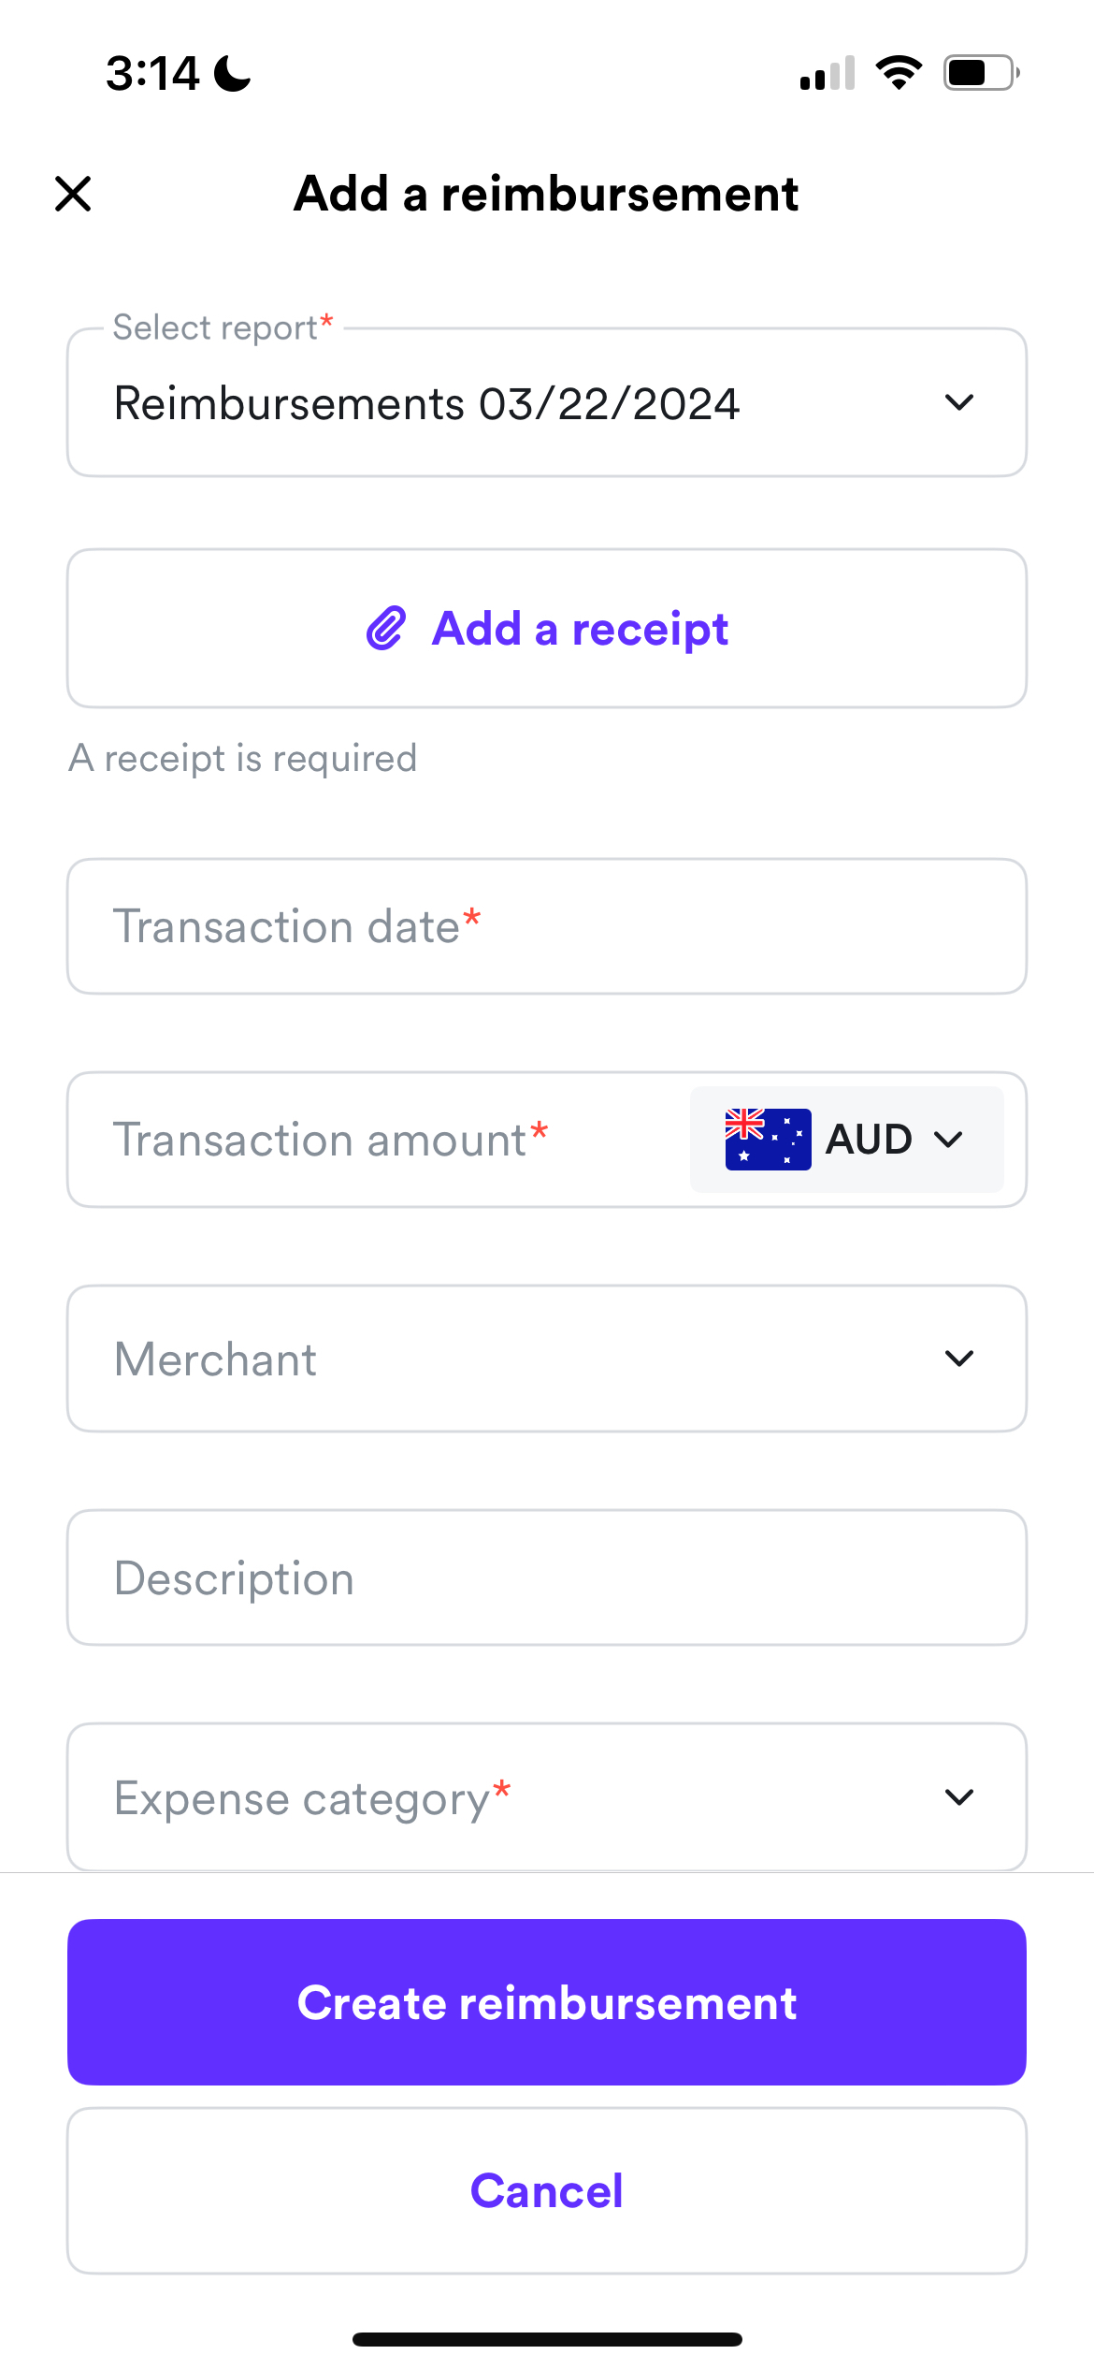Tap the Wi-Fi status icon
The height and width of the screenshot is (2369, 1094).
coord(899,73)
